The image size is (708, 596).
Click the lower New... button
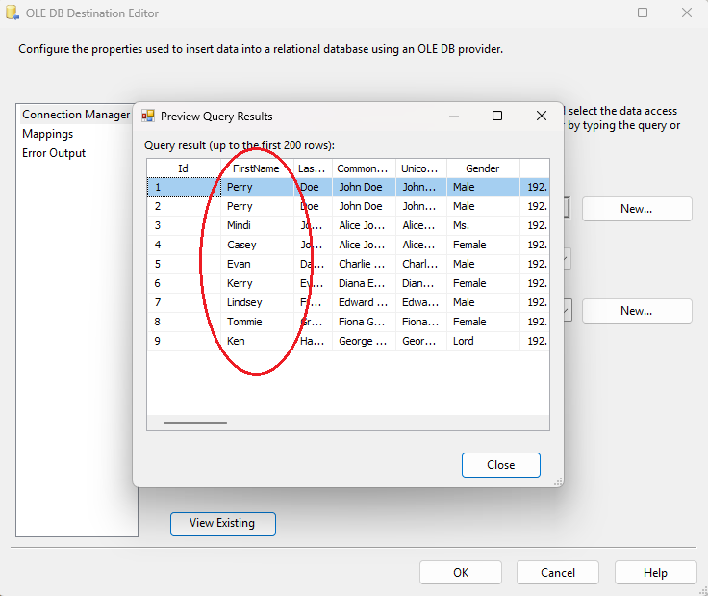636,311
